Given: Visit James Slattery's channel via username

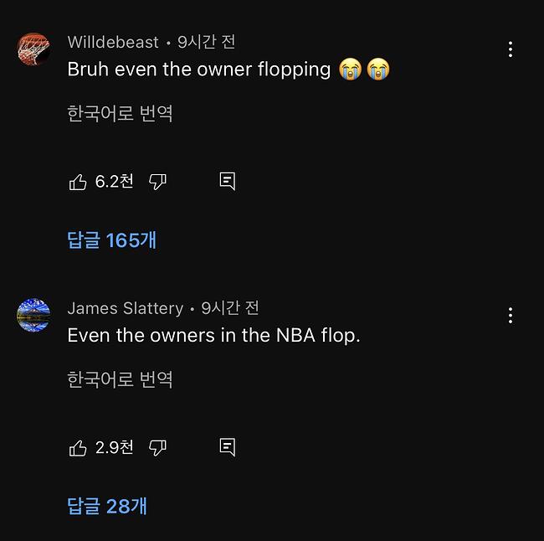Looking at the screenshot, I should [x=125, y=308].
